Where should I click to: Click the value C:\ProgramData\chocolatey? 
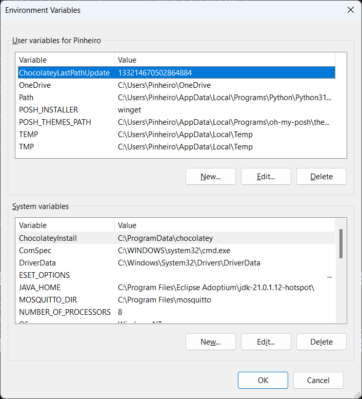click(x=166, y=238)
